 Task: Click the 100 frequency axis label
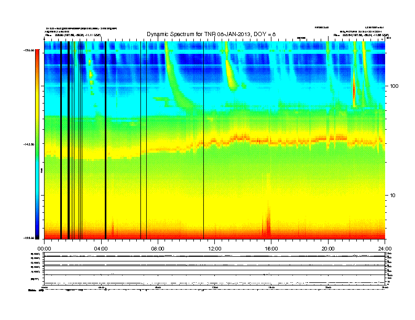tap(394, 86)
